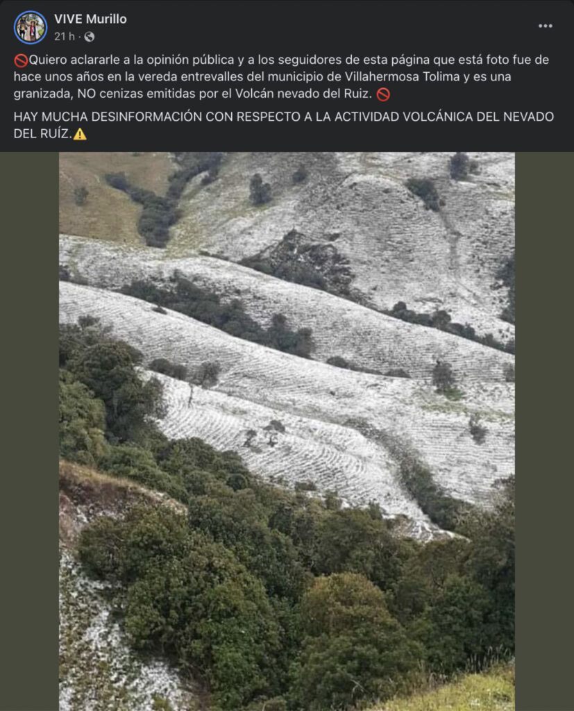Open the hail-covered hillside photo

(x=287, y=431)
